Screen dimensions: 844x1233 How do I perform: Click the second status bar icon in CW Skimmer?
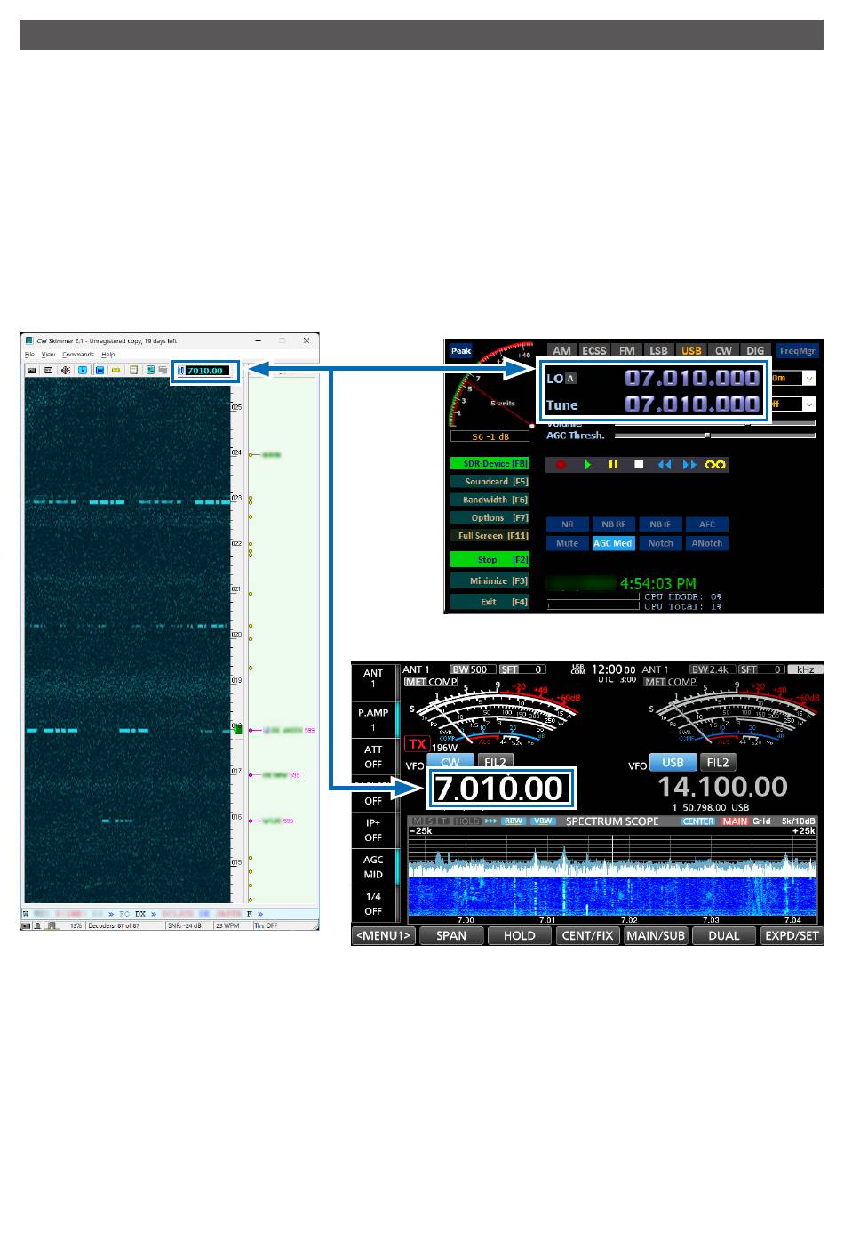pos(38,925)
